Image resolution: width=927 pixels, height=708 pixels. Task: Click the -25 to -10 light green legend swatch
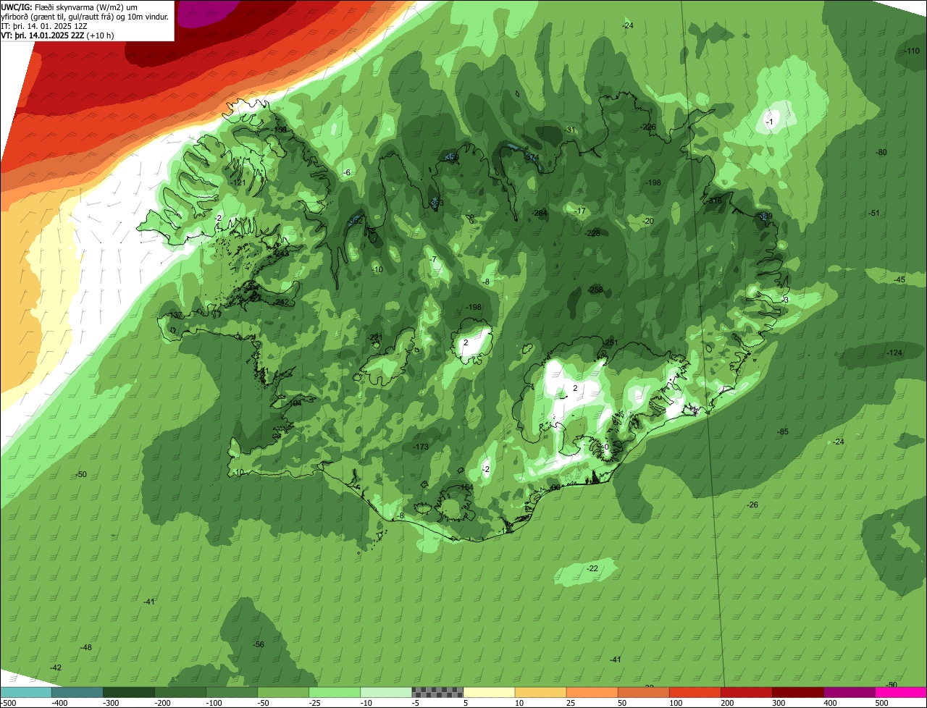335,692
